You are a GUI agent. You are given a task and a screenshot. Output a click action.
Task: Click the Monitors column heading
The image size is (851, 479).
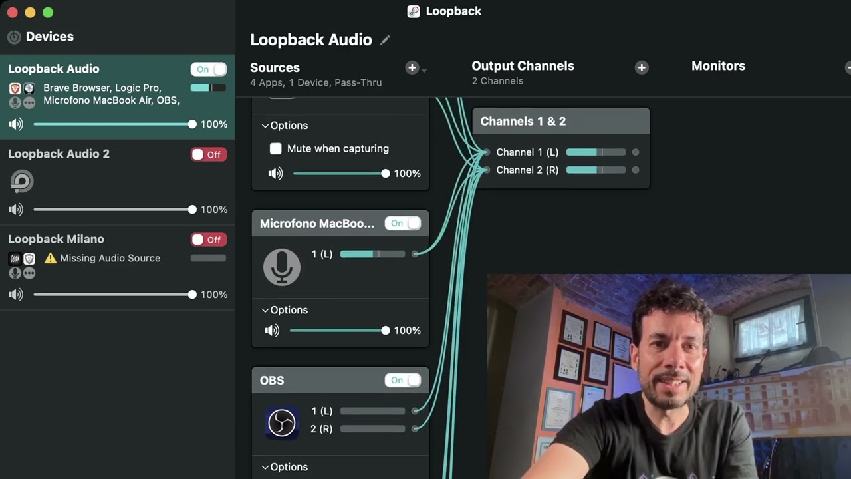coord(718,66)
